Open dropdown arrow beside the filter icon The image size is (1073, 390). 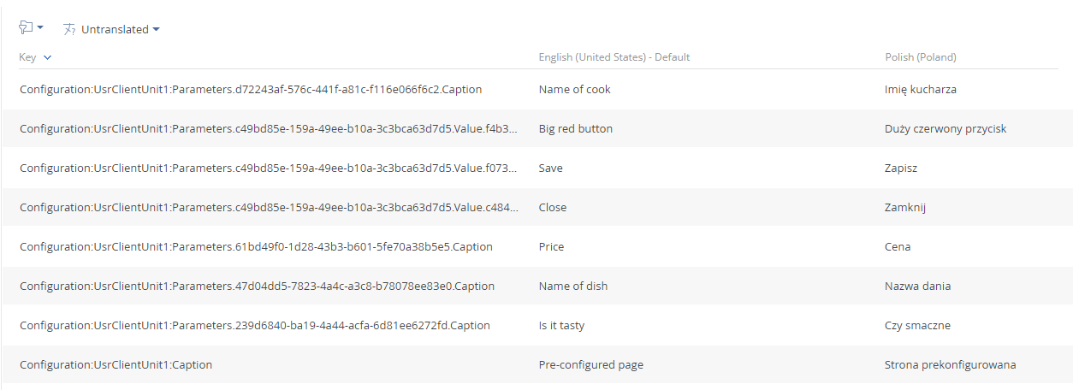point(39,28)
